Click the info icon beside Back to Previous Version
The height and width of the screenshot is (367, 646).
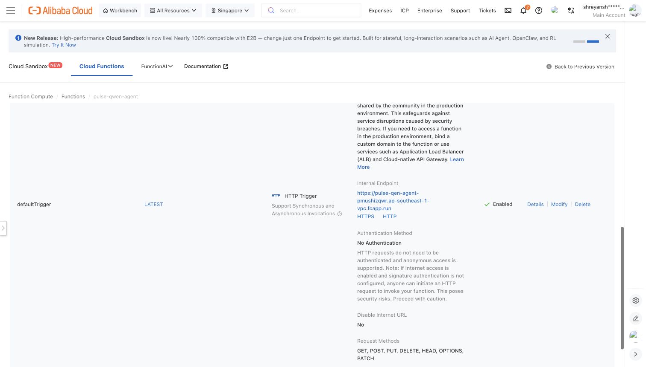(549, 66)
